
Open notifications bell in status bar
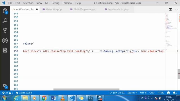pos(175,93)
